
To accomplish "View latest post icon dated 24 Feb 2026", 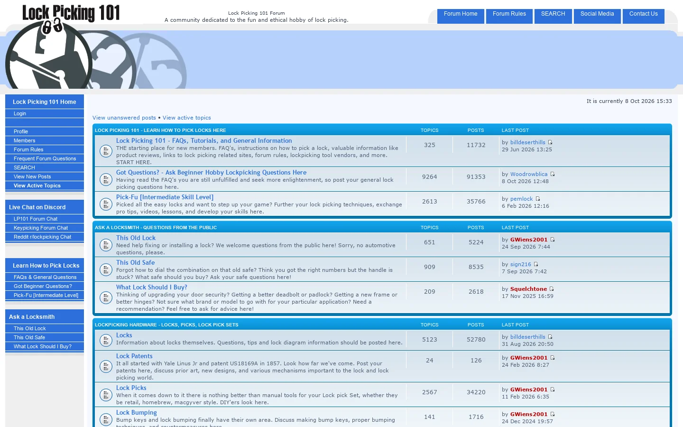I will pos(553,358).
